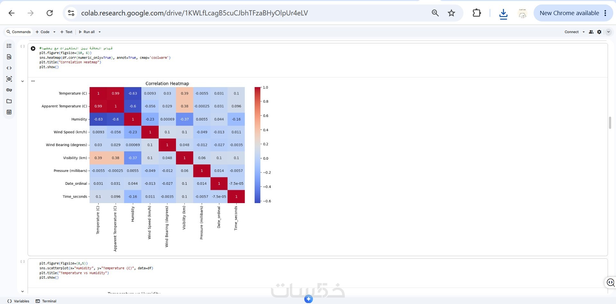Open the code snippets sidebar icon

point(9,68)
